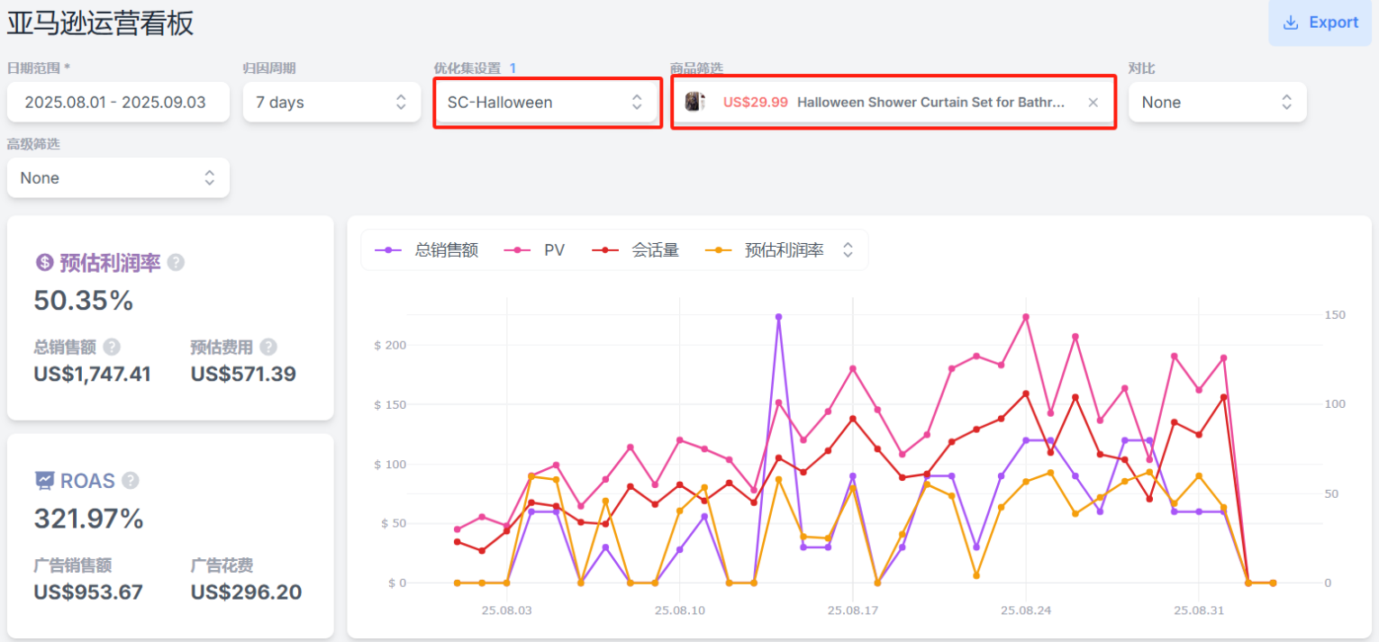Click help icon next to ROAS title

tap(131, 481)
